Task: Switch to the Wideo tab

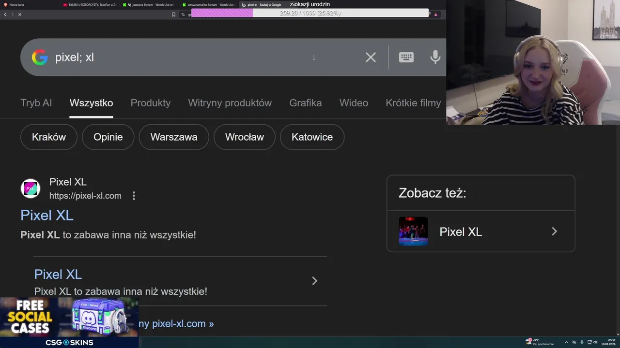Action: pos(354,103)
